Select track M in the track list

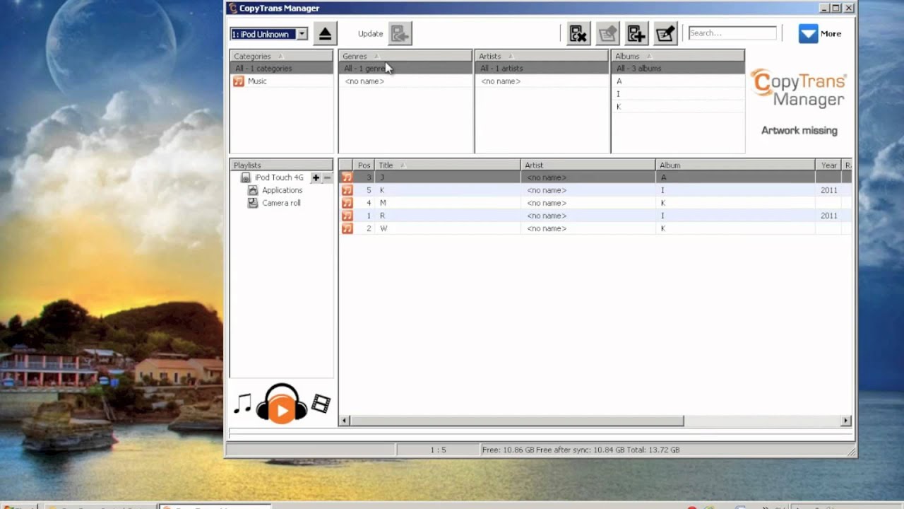coord(595,203)
